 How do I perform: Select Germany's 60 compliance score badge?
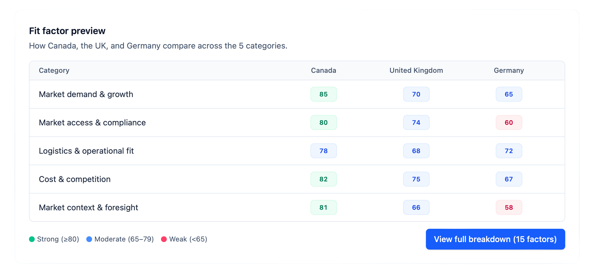pyautogui.click(x=509, y=122)
